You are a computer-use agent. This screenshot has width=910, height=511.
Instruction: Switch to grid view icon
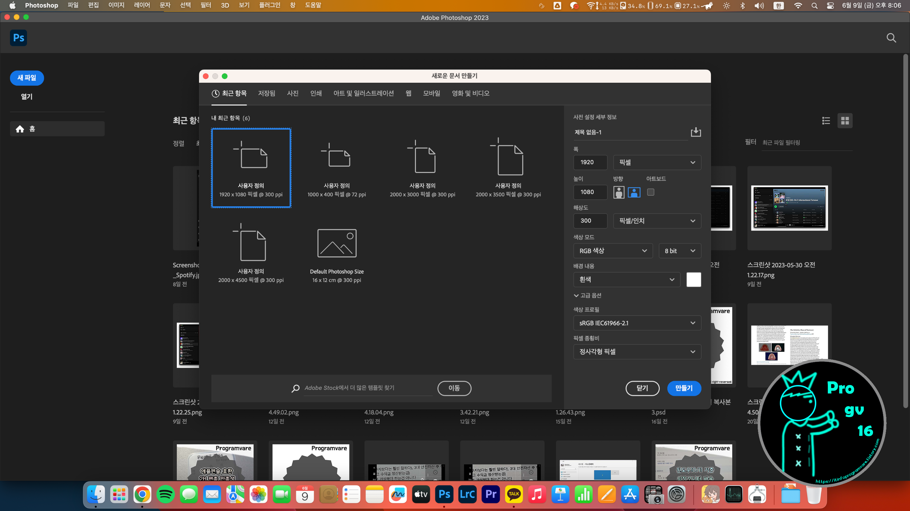coord(845,121)
